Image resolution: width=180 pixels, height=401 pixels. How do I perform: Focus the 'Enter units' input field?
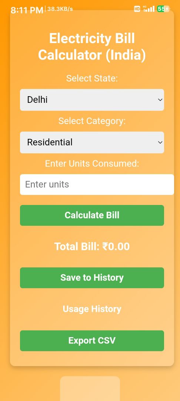(97, 185)
